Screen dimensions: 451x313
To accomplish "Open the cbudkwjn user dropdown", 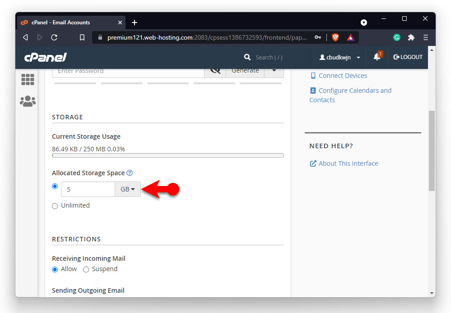I will [339, 57].
